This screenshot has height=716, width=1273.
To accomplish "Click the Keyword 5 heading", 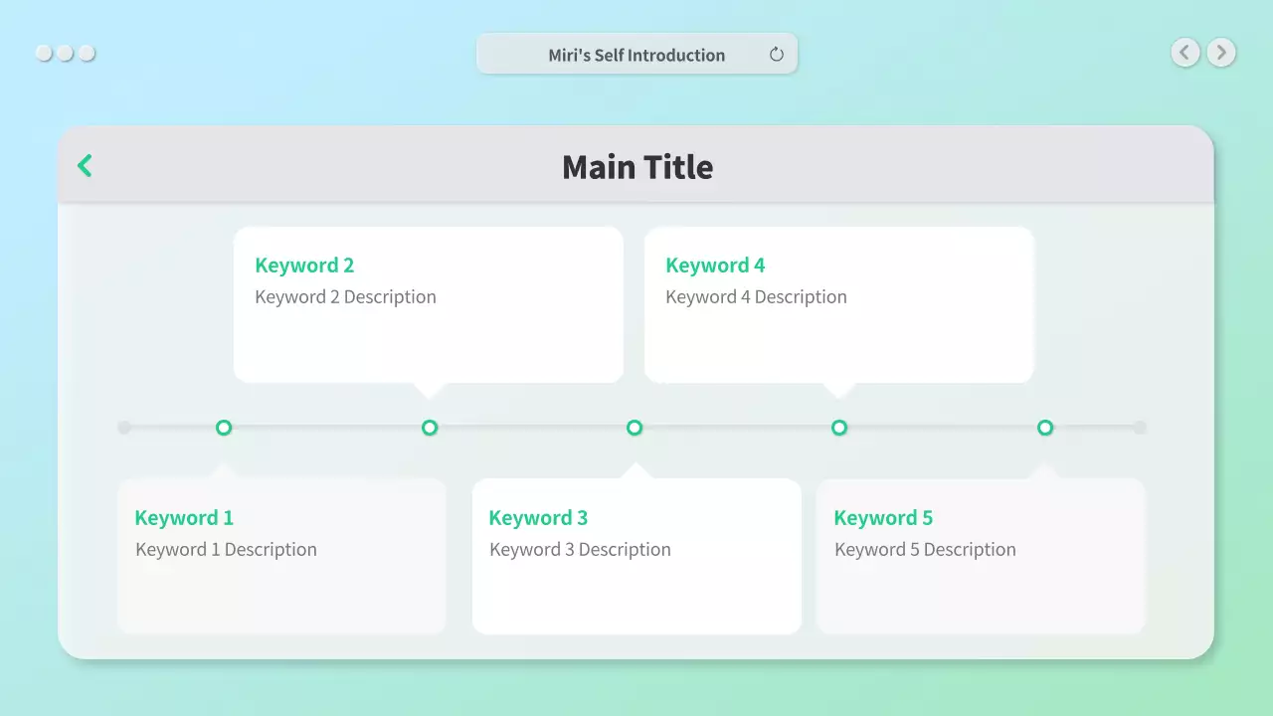I will pyautogui.click(x=883, y=518).
